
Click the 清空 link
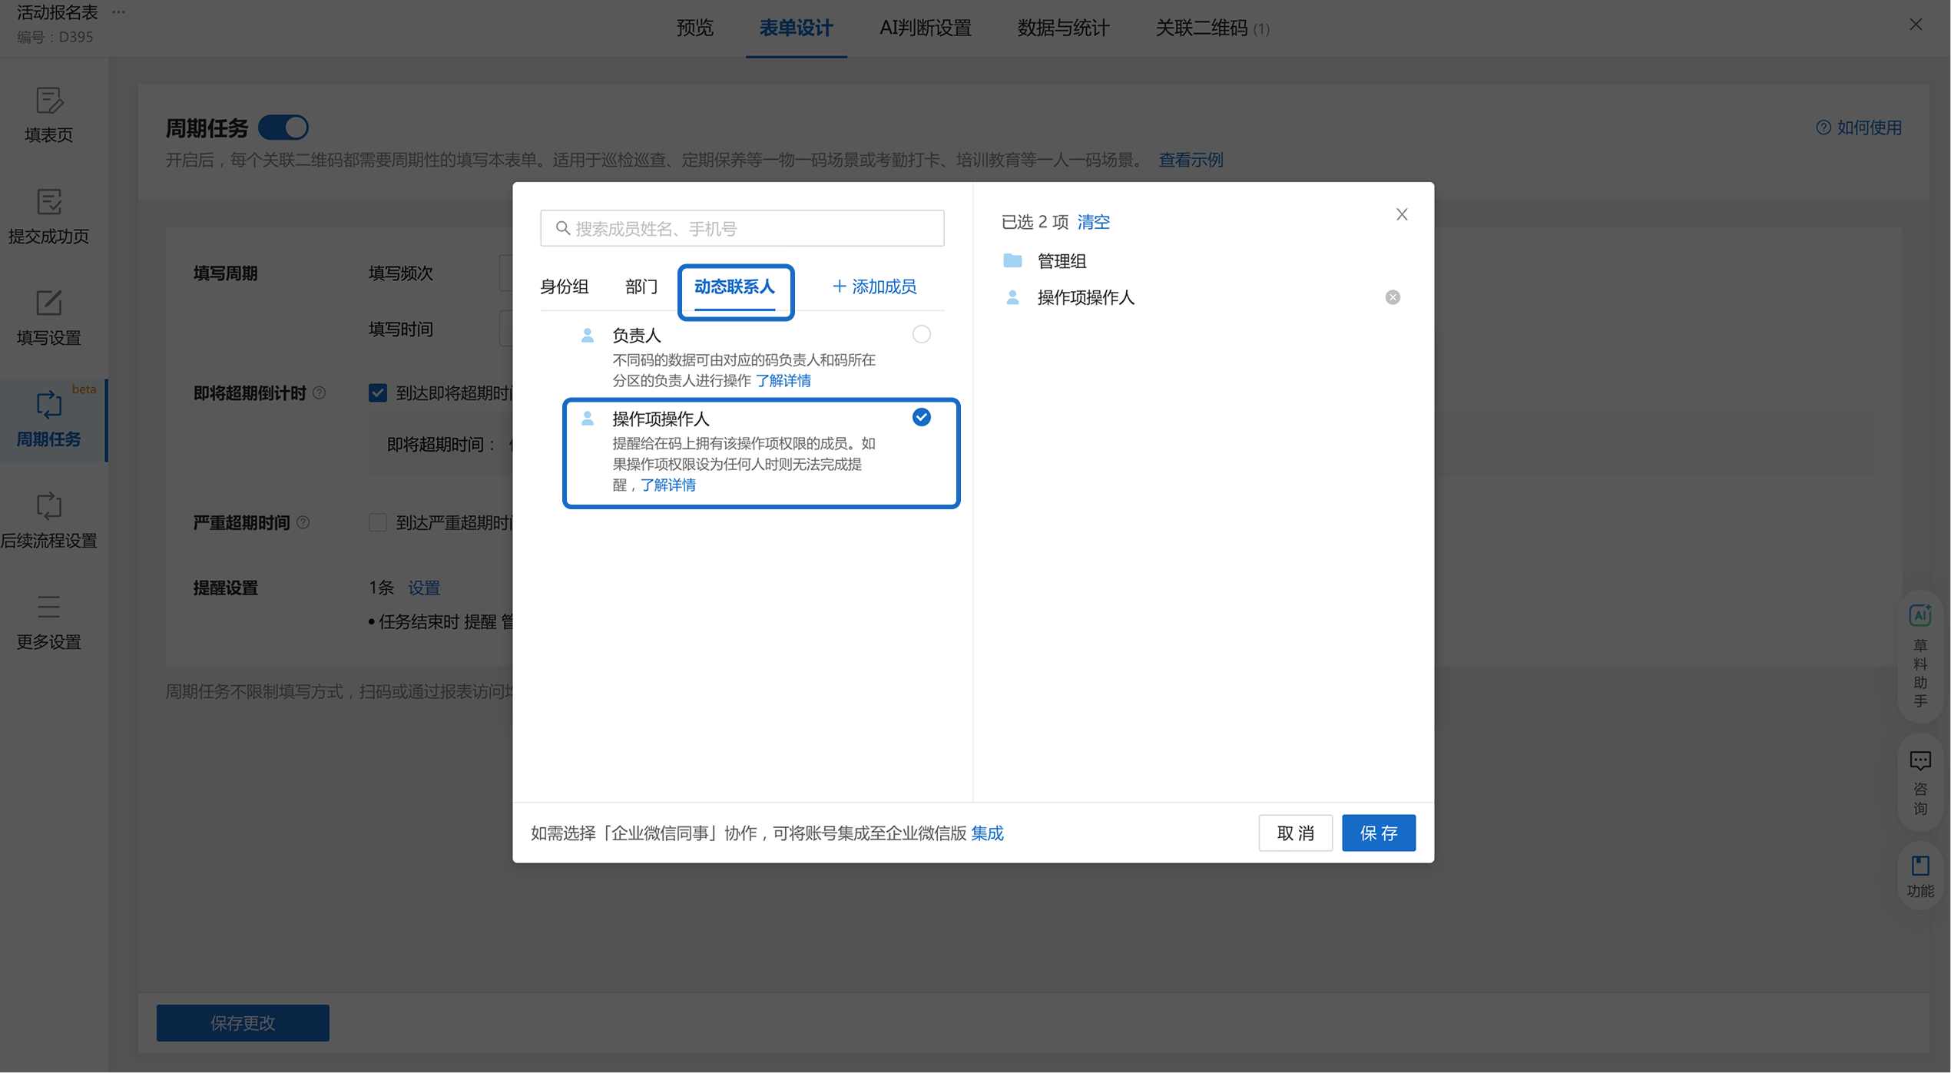(1093, 222)
